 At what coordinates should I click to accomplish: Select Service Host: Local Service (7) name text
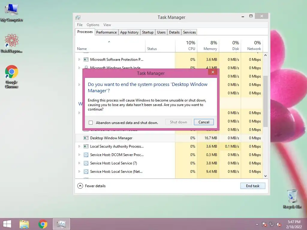click(x=114, y=163)
